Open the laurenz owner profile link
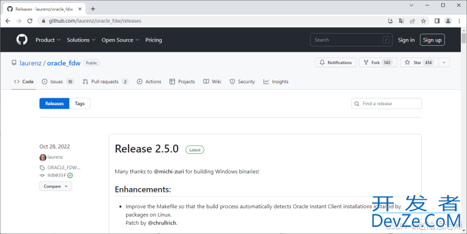The height and width of the screenshot is (234, 467). 31,63
